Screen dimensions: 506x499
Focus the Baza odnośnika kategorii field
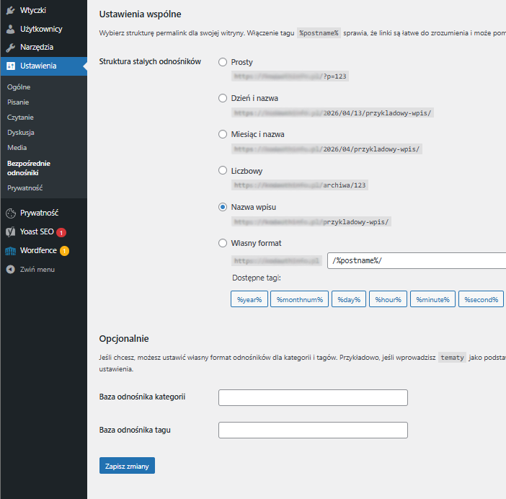tap(313, 397)
